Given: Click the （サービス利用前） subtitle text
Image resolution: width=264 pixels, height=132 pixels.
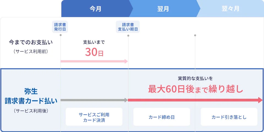Looking at the screenshot, I should click(x=31, y=51).
